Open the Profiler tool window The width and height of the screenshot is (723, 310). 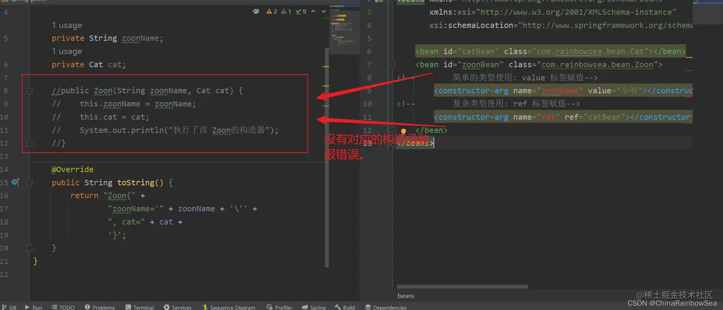(280, 307)
